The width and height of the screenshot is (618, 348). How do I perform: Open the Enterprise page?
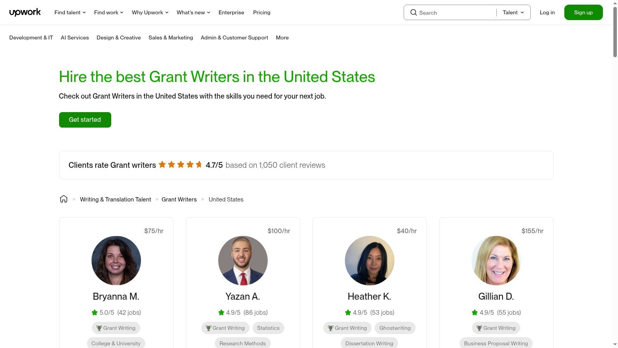coord(231,12)
